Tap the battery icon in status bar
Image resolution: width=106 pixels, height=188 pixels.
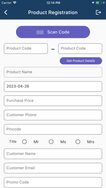point(99,3)
